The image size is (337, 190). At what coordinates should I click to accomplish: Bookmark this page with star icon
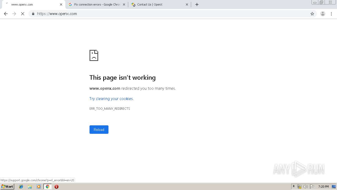312,14
